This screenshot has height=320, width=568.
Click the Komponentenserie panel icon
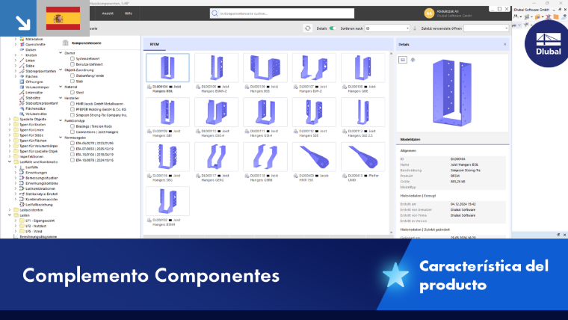[x=66, y=43]
